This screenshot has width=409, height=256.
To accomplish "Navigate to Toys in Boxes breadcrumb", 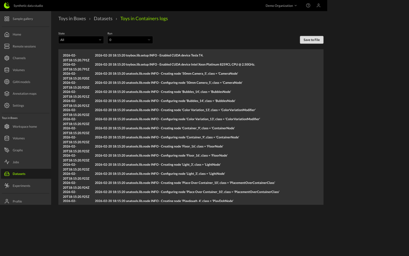I will coord(72,18).
